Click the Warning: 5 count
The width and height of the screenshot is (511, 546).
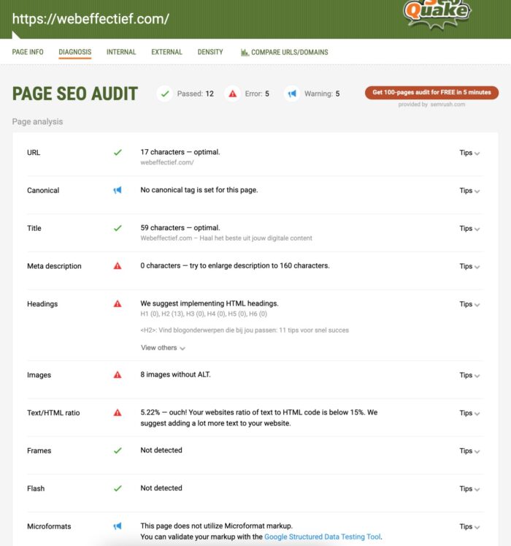point(322,94)
